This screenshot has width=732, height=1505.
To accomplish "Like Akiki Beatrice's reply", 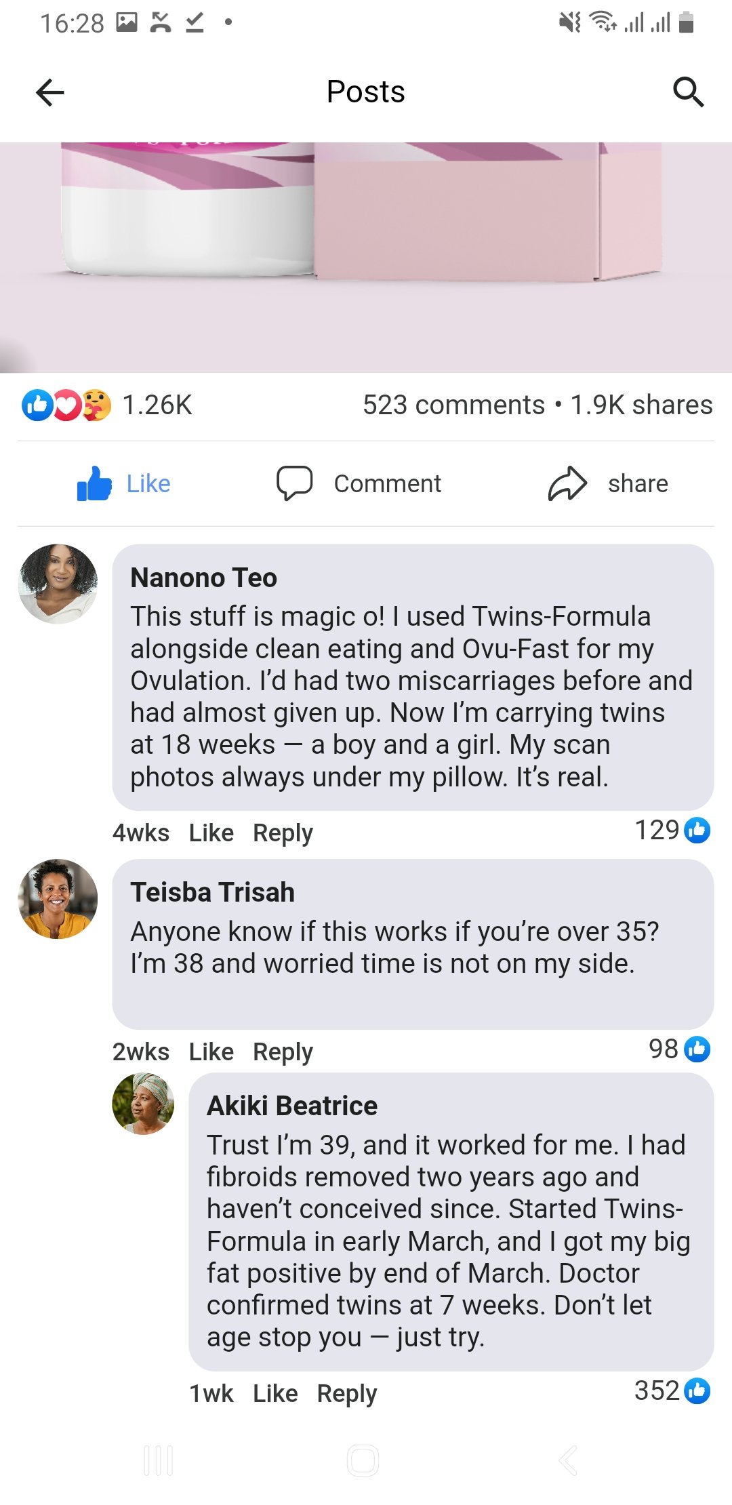I will (275, 1394).
